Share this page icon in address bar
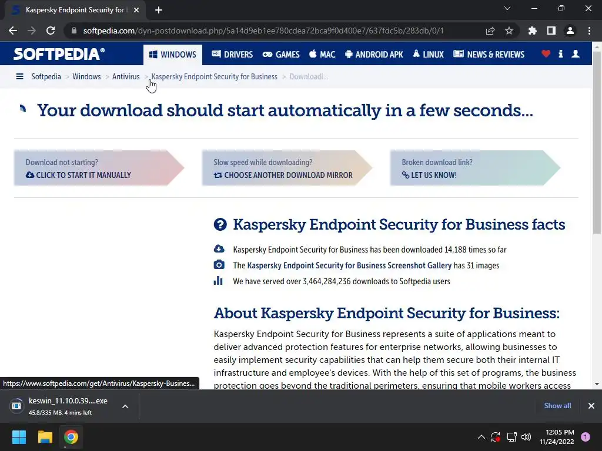Image resolution: width=602 pixels, height=451 pixels. [x=490, y=31]
